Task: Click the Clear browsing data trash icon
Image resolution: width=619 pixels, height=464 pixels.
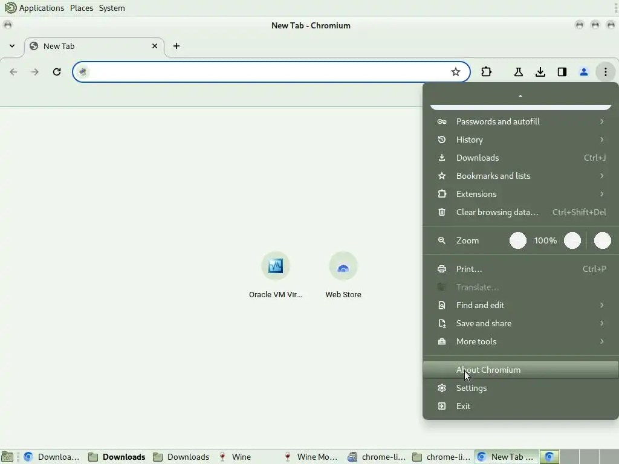Action: pos(442,212)
